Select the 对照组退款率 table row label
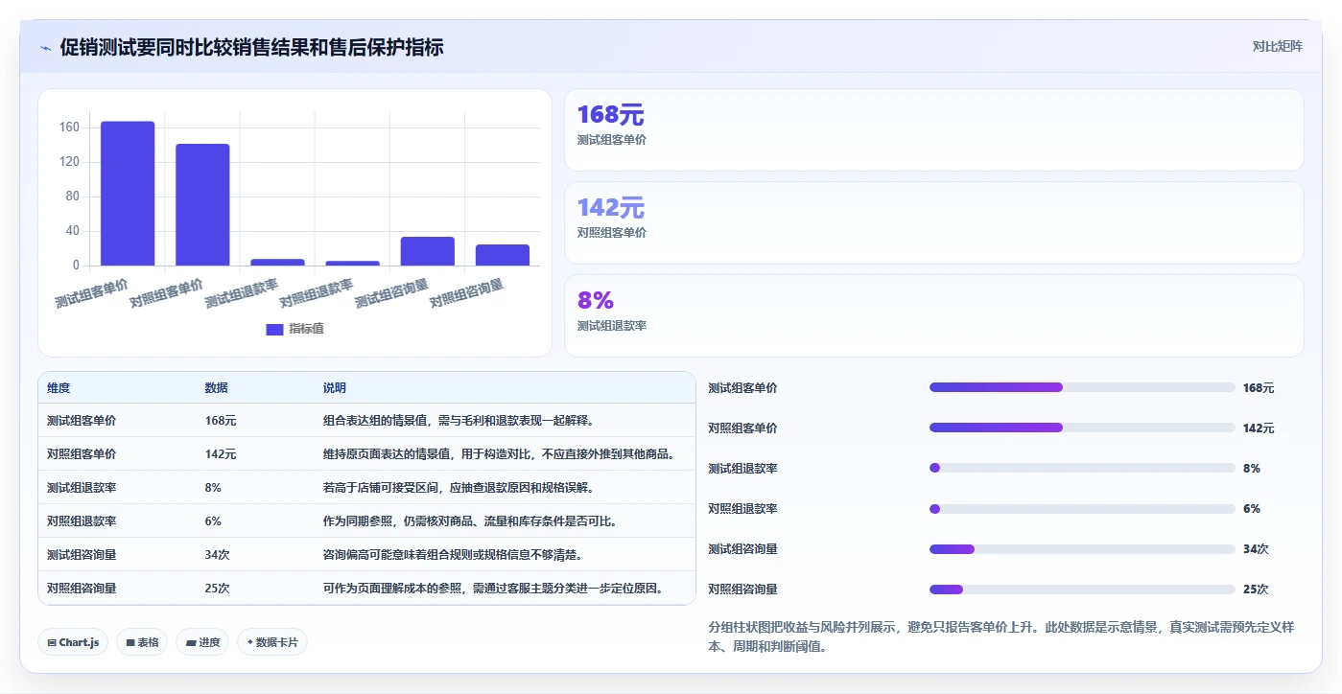 (82, 521)
